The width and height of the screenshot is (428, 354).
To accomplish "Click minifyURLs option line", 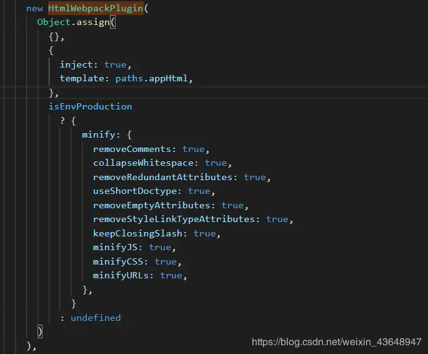I will tap(140, 276).
